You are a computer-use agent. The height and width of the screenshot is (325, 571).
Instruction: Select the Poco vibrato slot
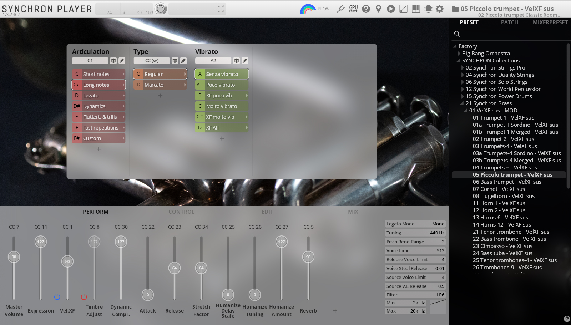pyautogui.click(x=222, y=85)
